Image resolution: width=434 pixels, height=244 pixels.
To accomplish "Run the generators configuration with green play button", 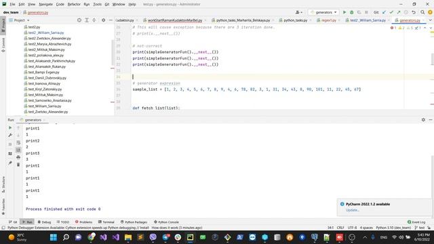I will click(344, 12).
